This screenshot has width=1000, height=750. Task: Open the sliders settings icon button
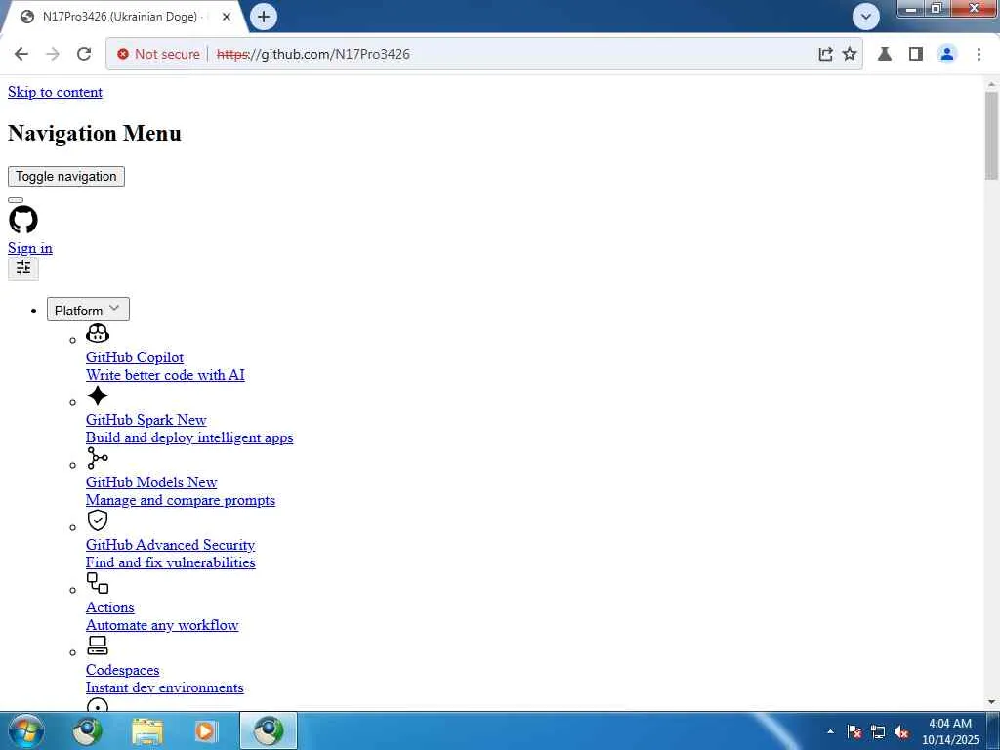point(23,269)
